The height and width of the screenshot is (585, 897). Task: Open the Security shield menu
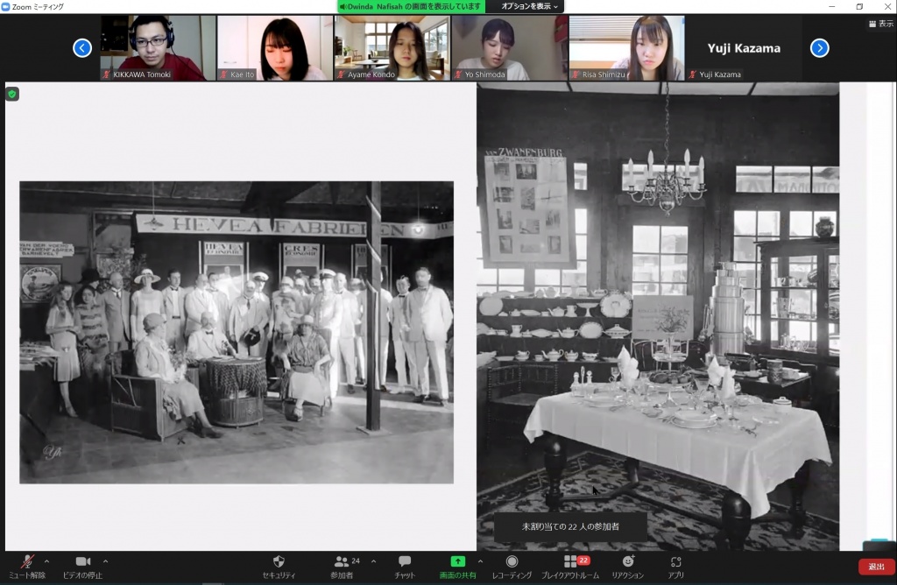click(x=279, y=567)
